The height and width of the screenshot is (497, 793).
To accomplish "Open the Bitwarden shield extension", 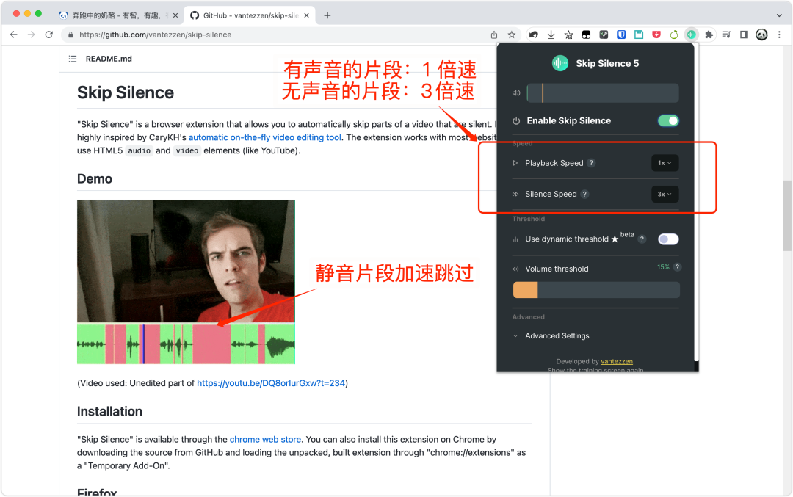I will 622,35.
